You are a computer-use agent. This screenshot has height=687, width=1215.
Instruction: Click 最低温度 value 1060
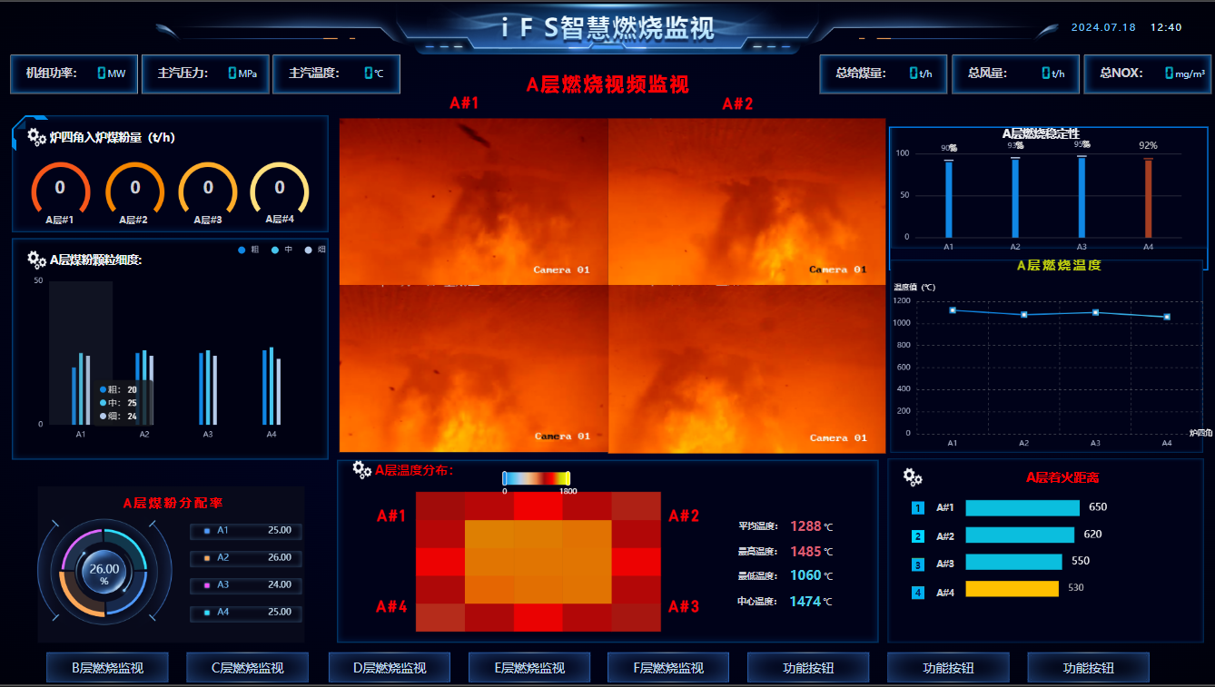(x=805, y=575)
